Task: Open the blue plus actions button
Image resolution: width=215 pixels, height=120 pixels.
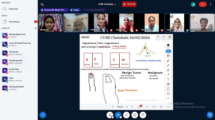Action: pyautogui.click(x=43, y=115)
